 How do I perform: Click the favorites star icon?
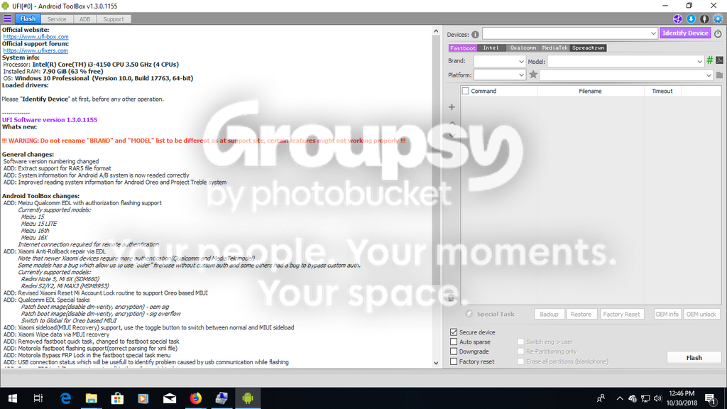[533, 75]
